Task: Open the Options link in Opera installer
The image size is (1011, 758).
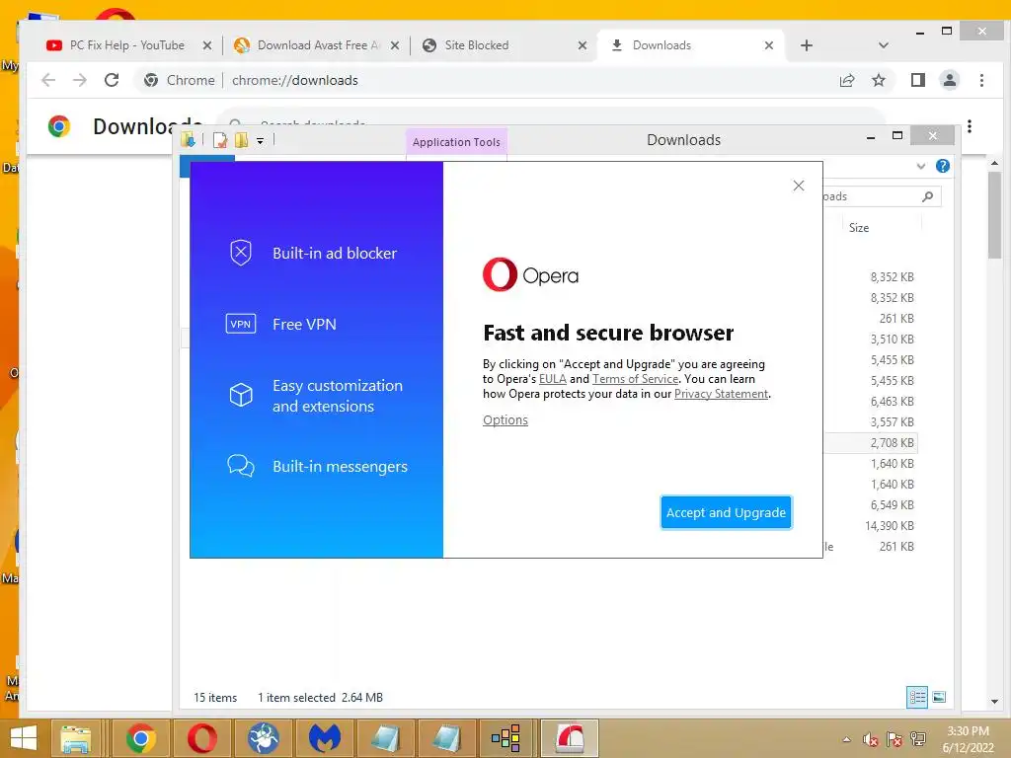Action: click(x=505, y=419)
